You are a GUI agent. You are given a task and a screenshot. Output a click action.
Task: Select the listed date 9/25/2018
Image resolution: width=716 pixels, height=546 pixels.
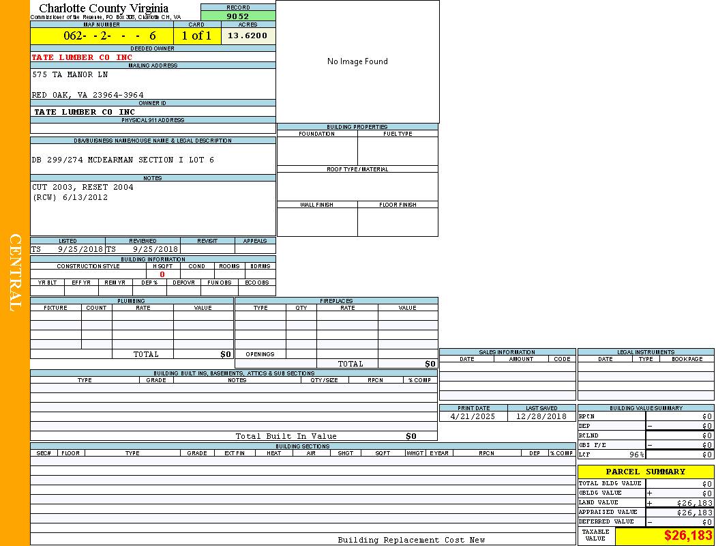click(x=80, y=250)
